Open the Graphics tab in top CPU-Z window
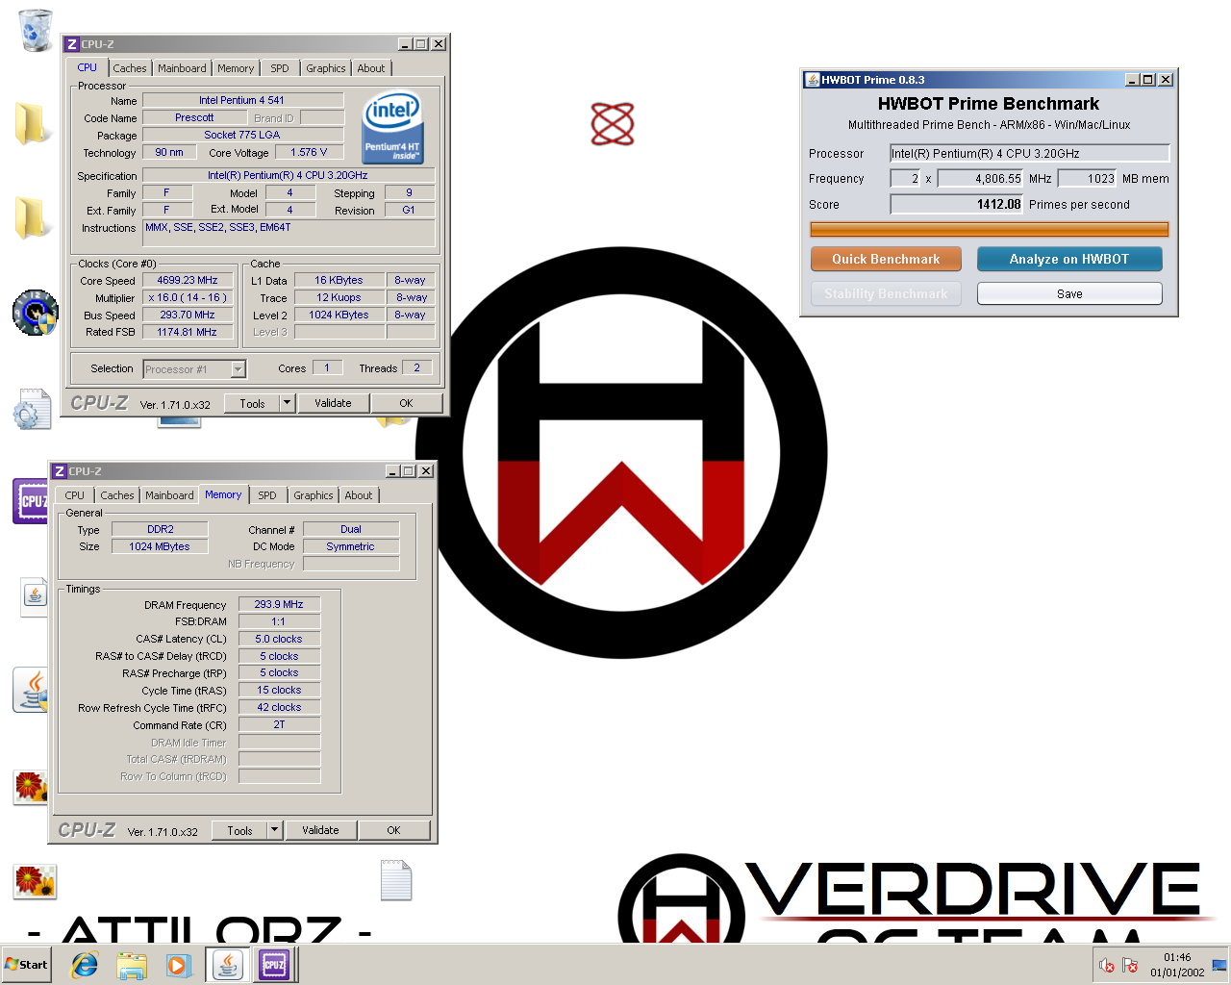The height and width of the screenshot is (985, 1231). (x=325, y=68)
